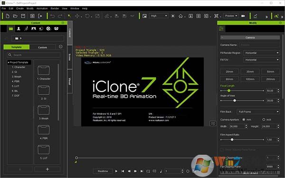
Task: Open the Preview mode dropdown
Action: [231, 16]
